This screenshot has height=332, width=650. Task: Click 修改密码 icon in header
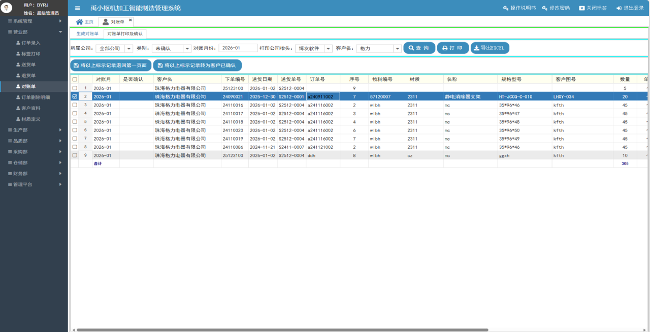click(x=545, y=8)
